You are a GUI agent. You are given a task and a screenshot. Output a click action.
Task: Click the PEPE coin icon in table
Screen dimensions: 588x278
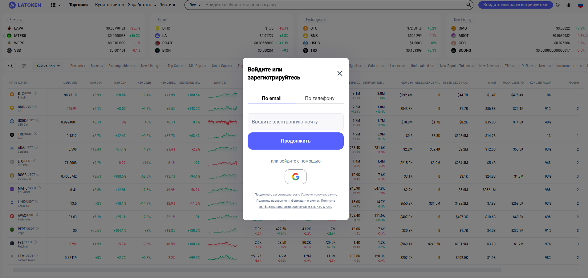pyautogui.click(x=12, y=230)
